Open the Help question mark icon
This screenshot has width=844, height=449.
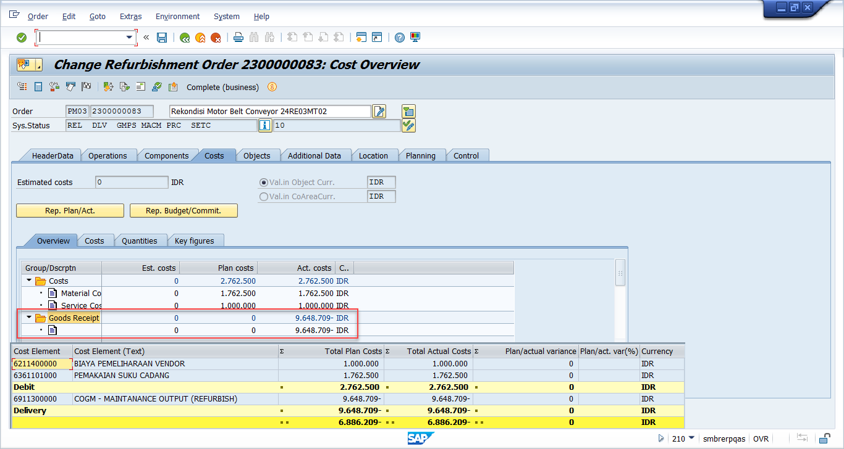click(x=400, y=38)
